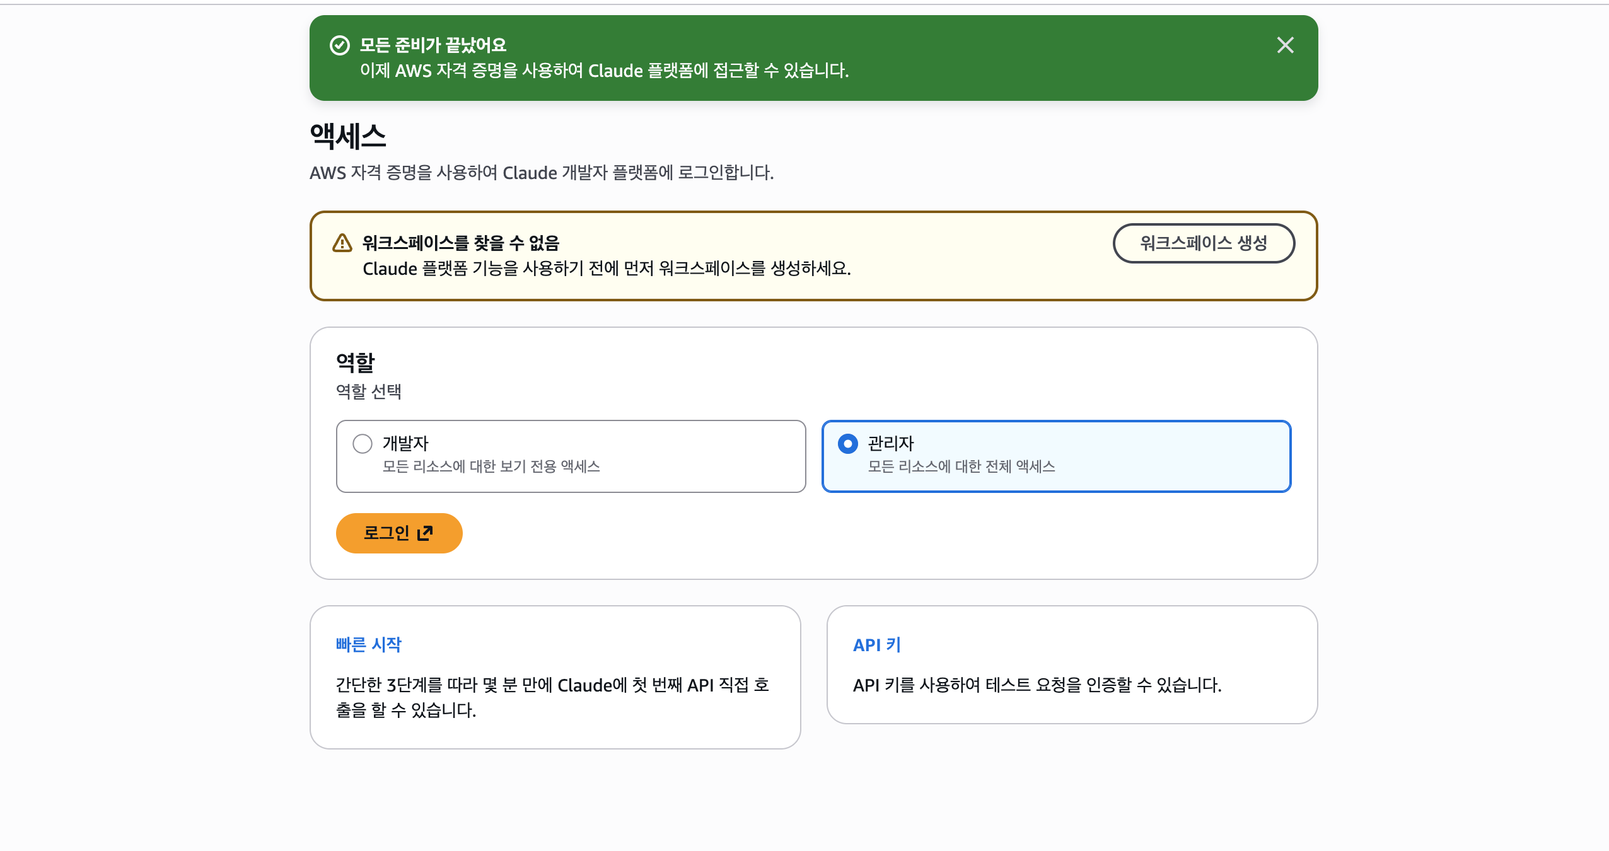Click 모든 리소스에 대한 전체 액세스 description
Screen dimensions: 1609x851
click(x=961, y=466)
